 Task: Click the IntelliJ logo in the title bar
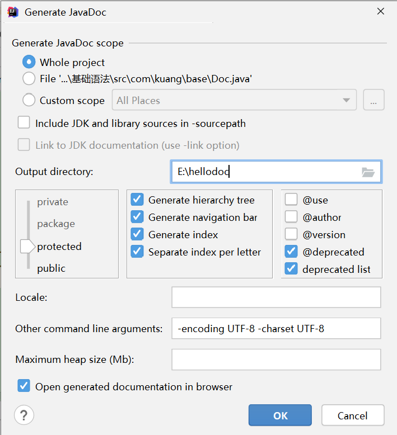point(13,12)
